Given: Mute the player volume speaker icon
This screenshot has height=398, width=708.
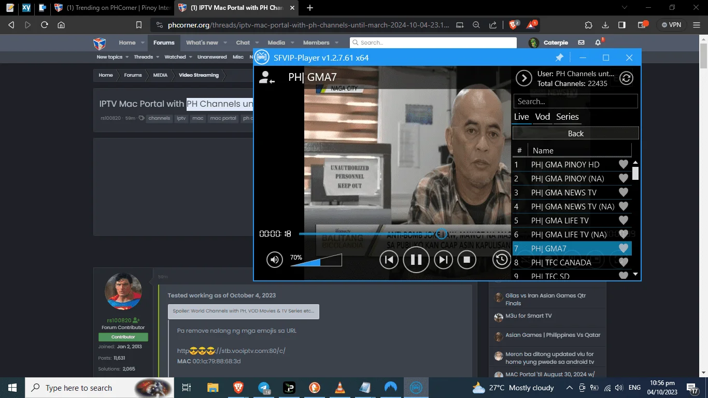Looking at the screenshot, I should (275, 260).
